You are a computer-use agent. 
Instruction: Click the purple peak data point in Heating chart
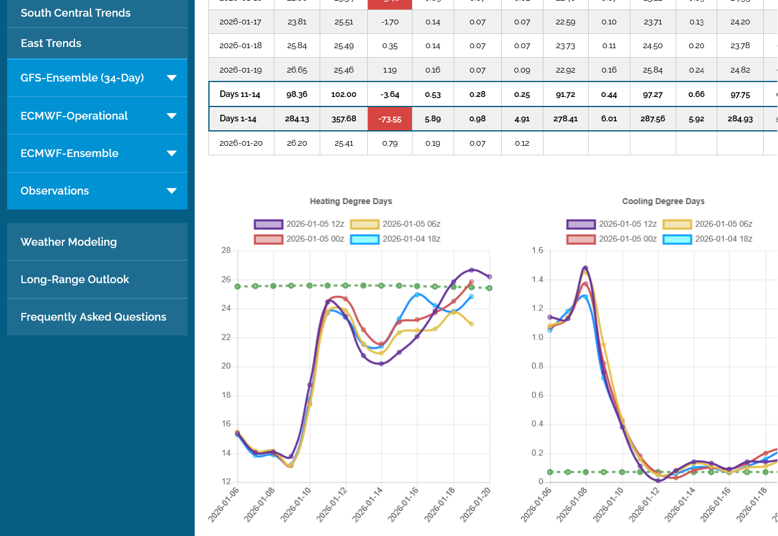point(471,270)
